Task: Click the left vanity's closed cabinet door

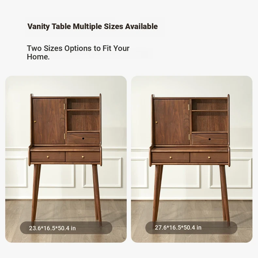Action: pos(49,121)
